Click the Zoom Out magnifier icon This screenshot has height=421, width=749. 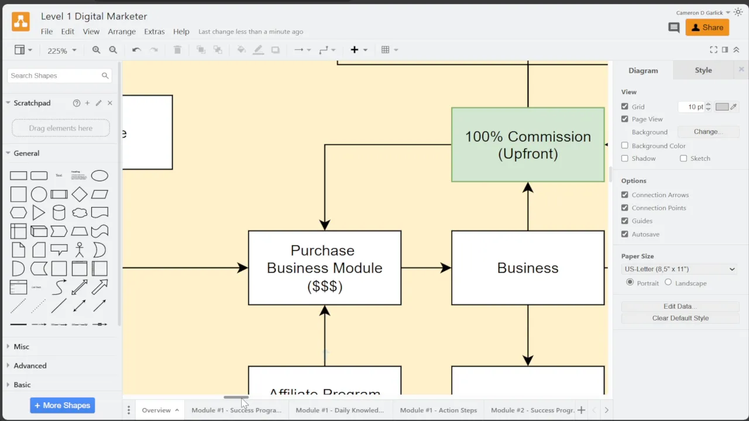point(113,50)
